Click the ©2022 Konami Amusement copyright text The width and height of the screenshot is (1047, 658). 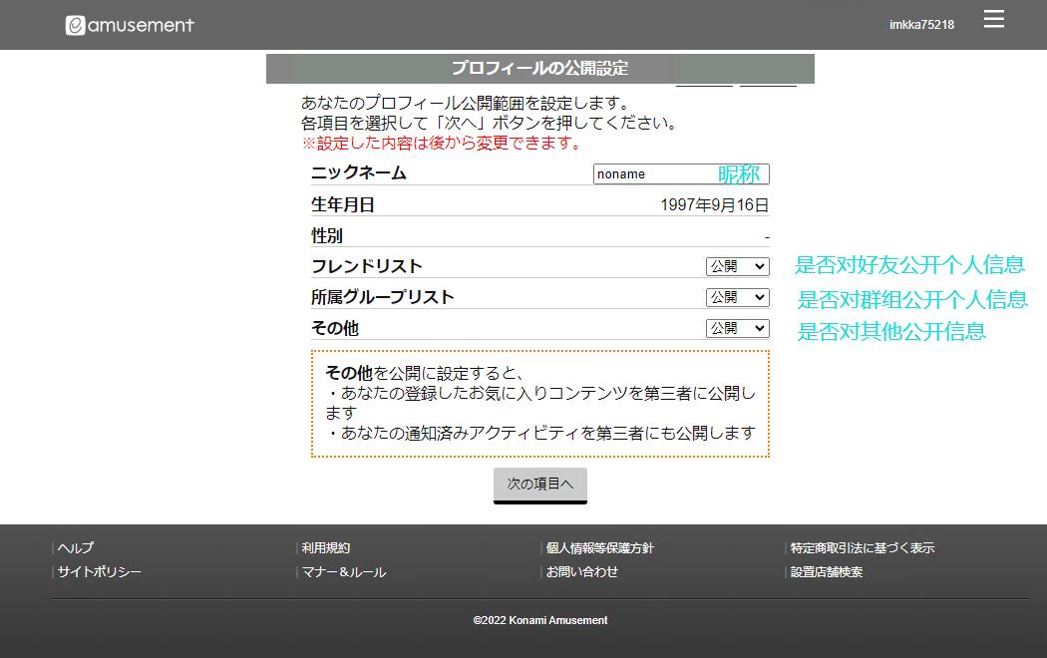coord(539,620)
